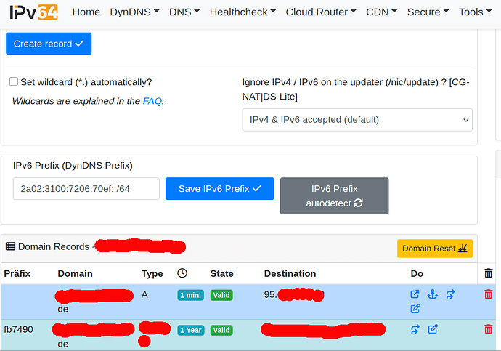Open IPv4 & IPv6 accepted dropdown
501x351 pixels.
click(357, 119)
